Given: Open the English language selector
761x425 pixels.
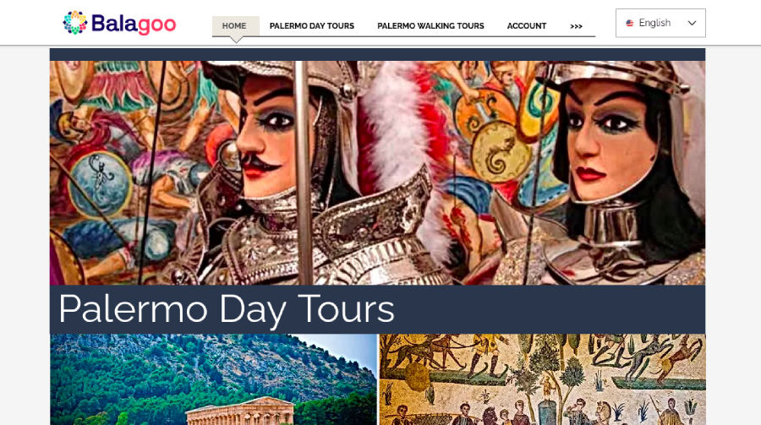Looking at the screenshot, I should (660, 23).
